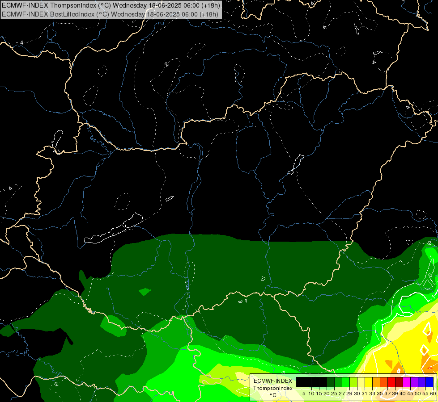
Task: Click the legend tick value 27
Action: [342, 394]
